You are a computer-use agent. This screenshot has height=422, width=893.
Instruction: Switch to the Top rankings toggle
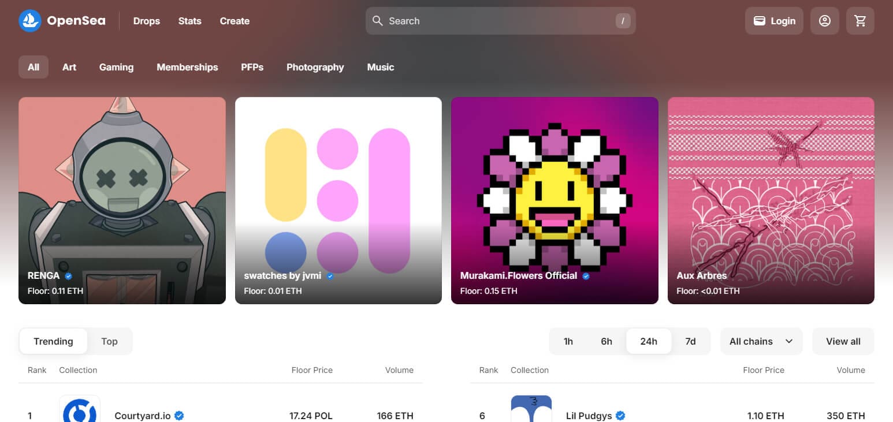[x=109, y=341]
